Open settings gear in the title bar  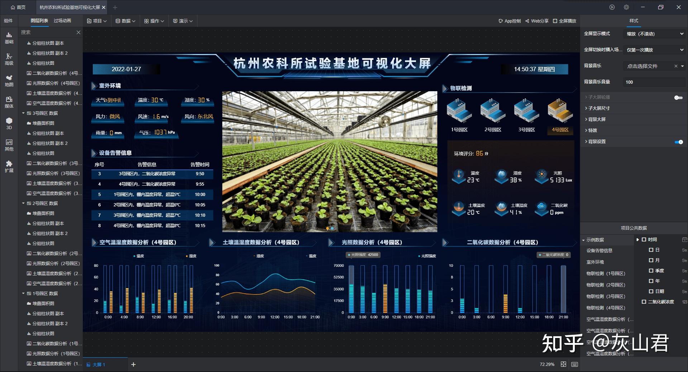tap(626, 7)
